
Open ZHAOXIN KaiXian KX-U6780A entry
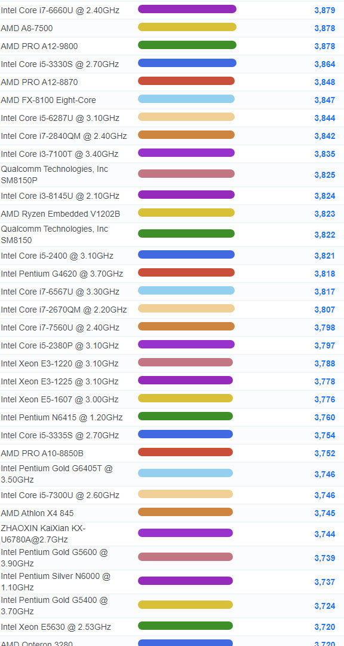tap(43, 534)
